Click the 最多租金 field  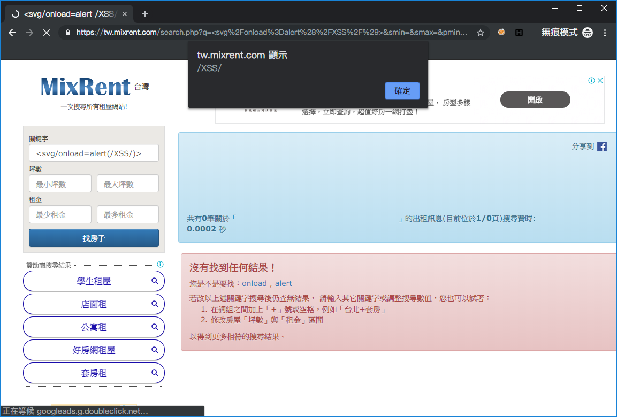tap(128, 214)
